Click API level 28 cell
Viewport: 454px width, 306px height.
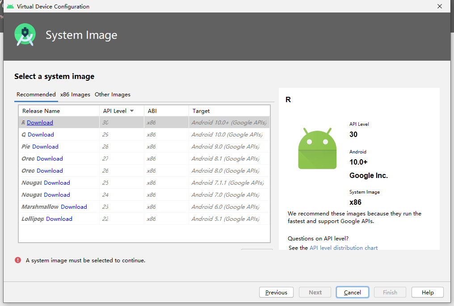(x=122, y=147)
